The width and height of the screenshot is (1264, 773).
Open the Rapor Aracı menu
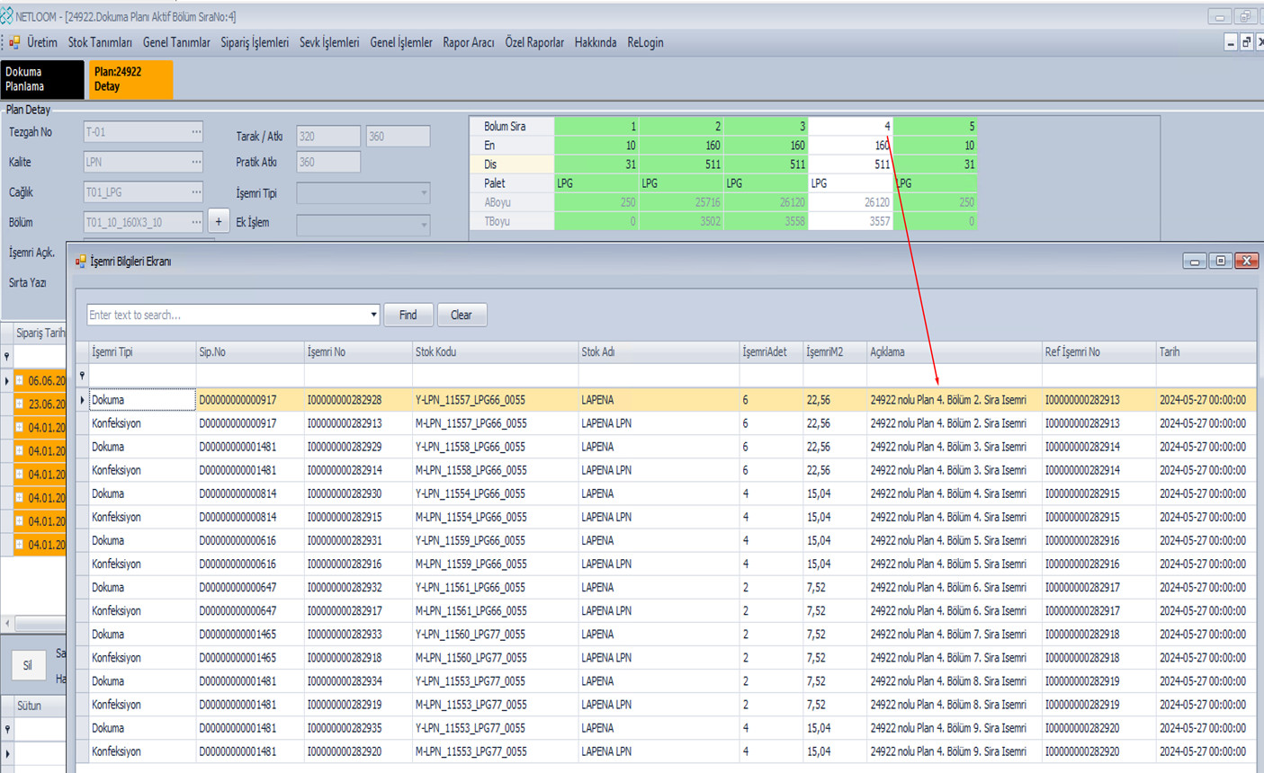click(468, 42)
